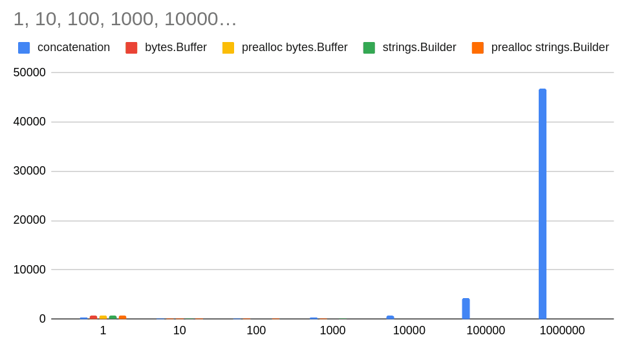Click the orange prealloc strings.Builder legend swatch
The width and height of the screenshot is (626, 344).
coord(478,48)
